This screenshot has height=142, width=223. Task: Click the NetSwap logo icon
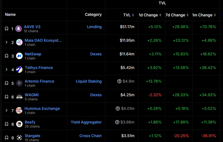coord(19,56)
